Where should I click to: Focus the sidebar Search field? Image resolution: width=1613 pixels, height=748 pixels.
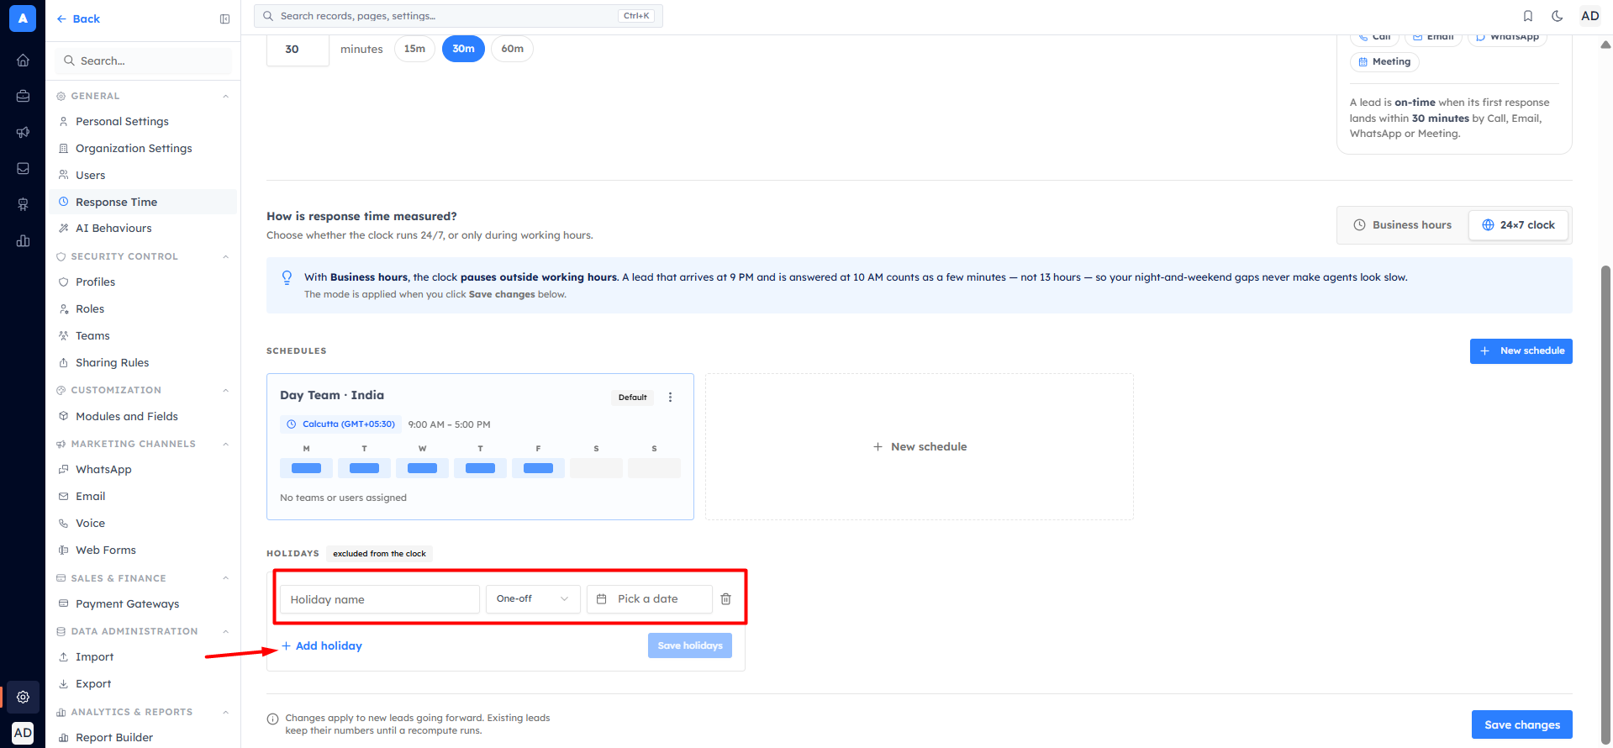pos(143,61)
